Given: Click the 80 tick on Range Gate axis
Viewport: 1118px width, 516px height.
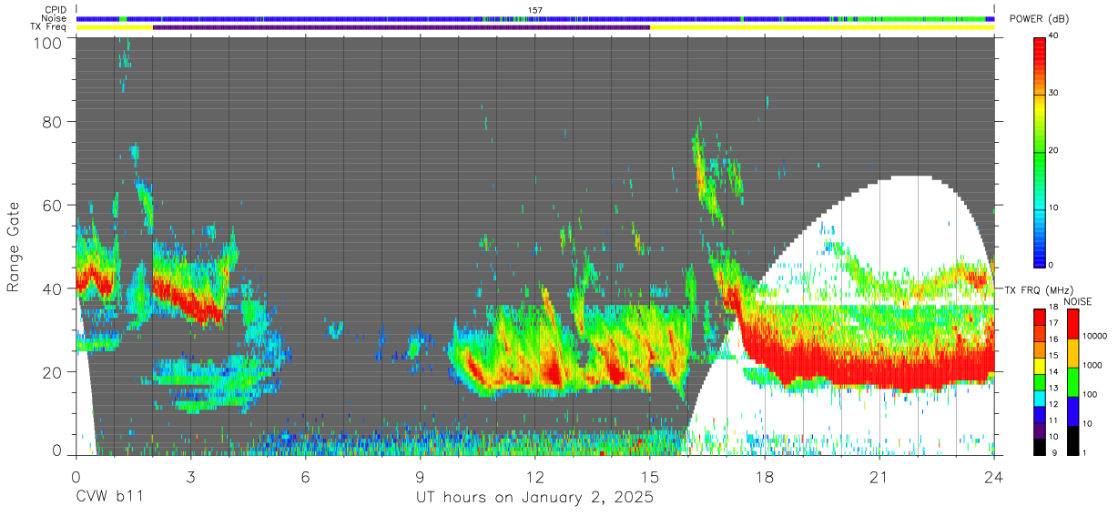Looking at the screenshot, I should [54, 121].
